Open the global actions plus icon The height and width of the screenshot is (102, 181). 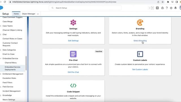[157, 8]
